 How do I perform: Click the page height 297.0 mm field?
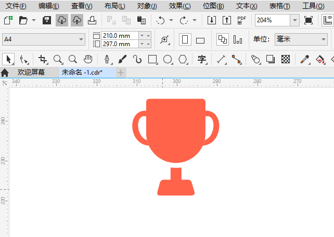[120, 44]
